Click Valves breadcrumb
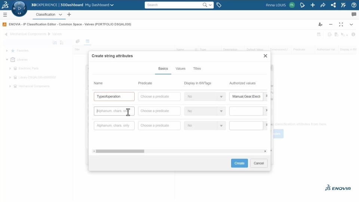The width and height of the screenshot is (359, 202). (x=57, y=34)
